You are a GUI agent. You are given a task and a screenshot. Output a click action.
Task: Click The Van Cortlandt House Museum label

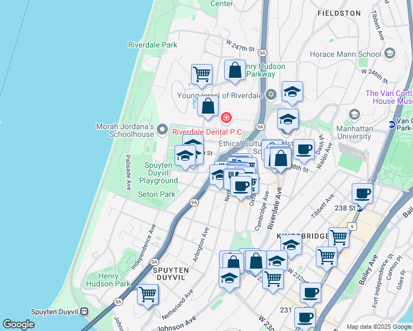point(389,97)
